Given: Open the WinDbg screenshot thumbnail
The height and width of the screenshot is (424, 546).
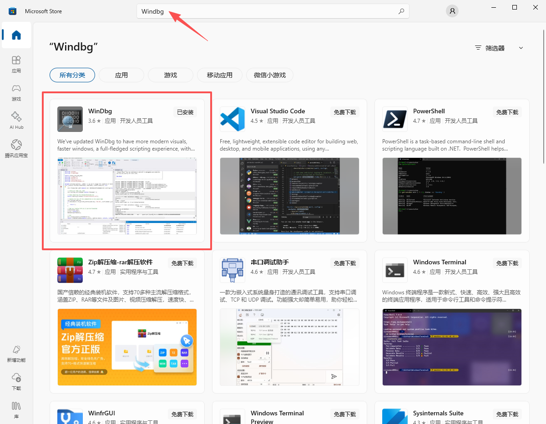Looking at the screenshot, I should [x=127, y=196].
